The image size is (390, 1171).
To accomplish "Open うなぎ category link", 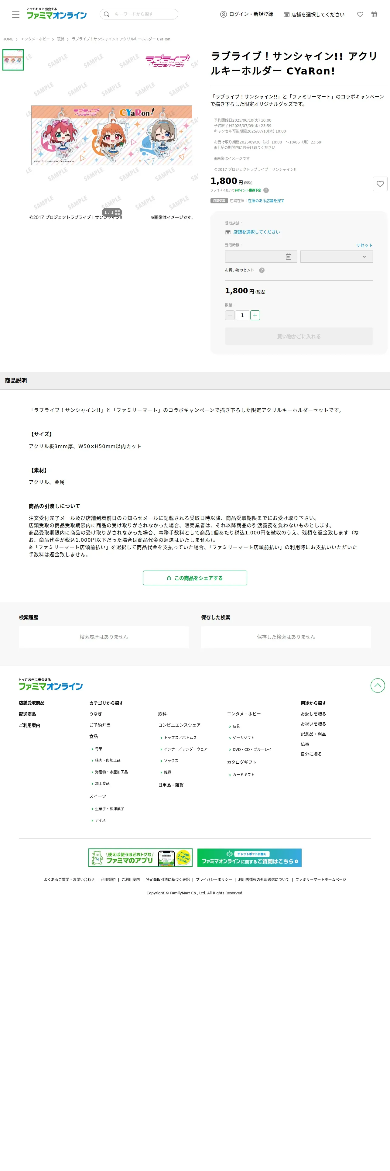I will tap(96, 714).
